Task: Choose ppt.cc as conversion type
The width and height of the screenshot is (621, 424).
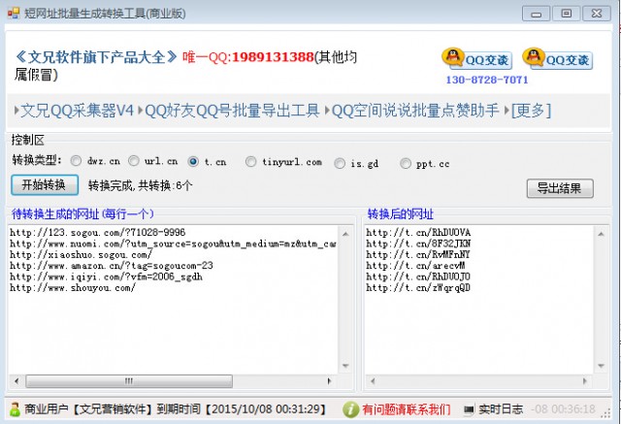Action: click(406, 164)
